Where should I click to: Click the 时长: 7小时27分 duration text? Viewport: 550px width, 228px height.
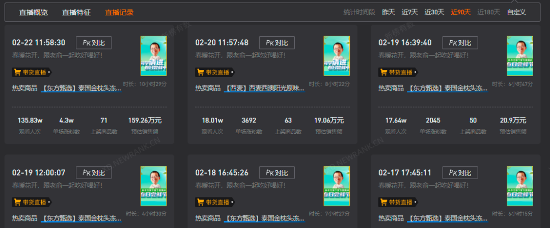tap(329, 214)
